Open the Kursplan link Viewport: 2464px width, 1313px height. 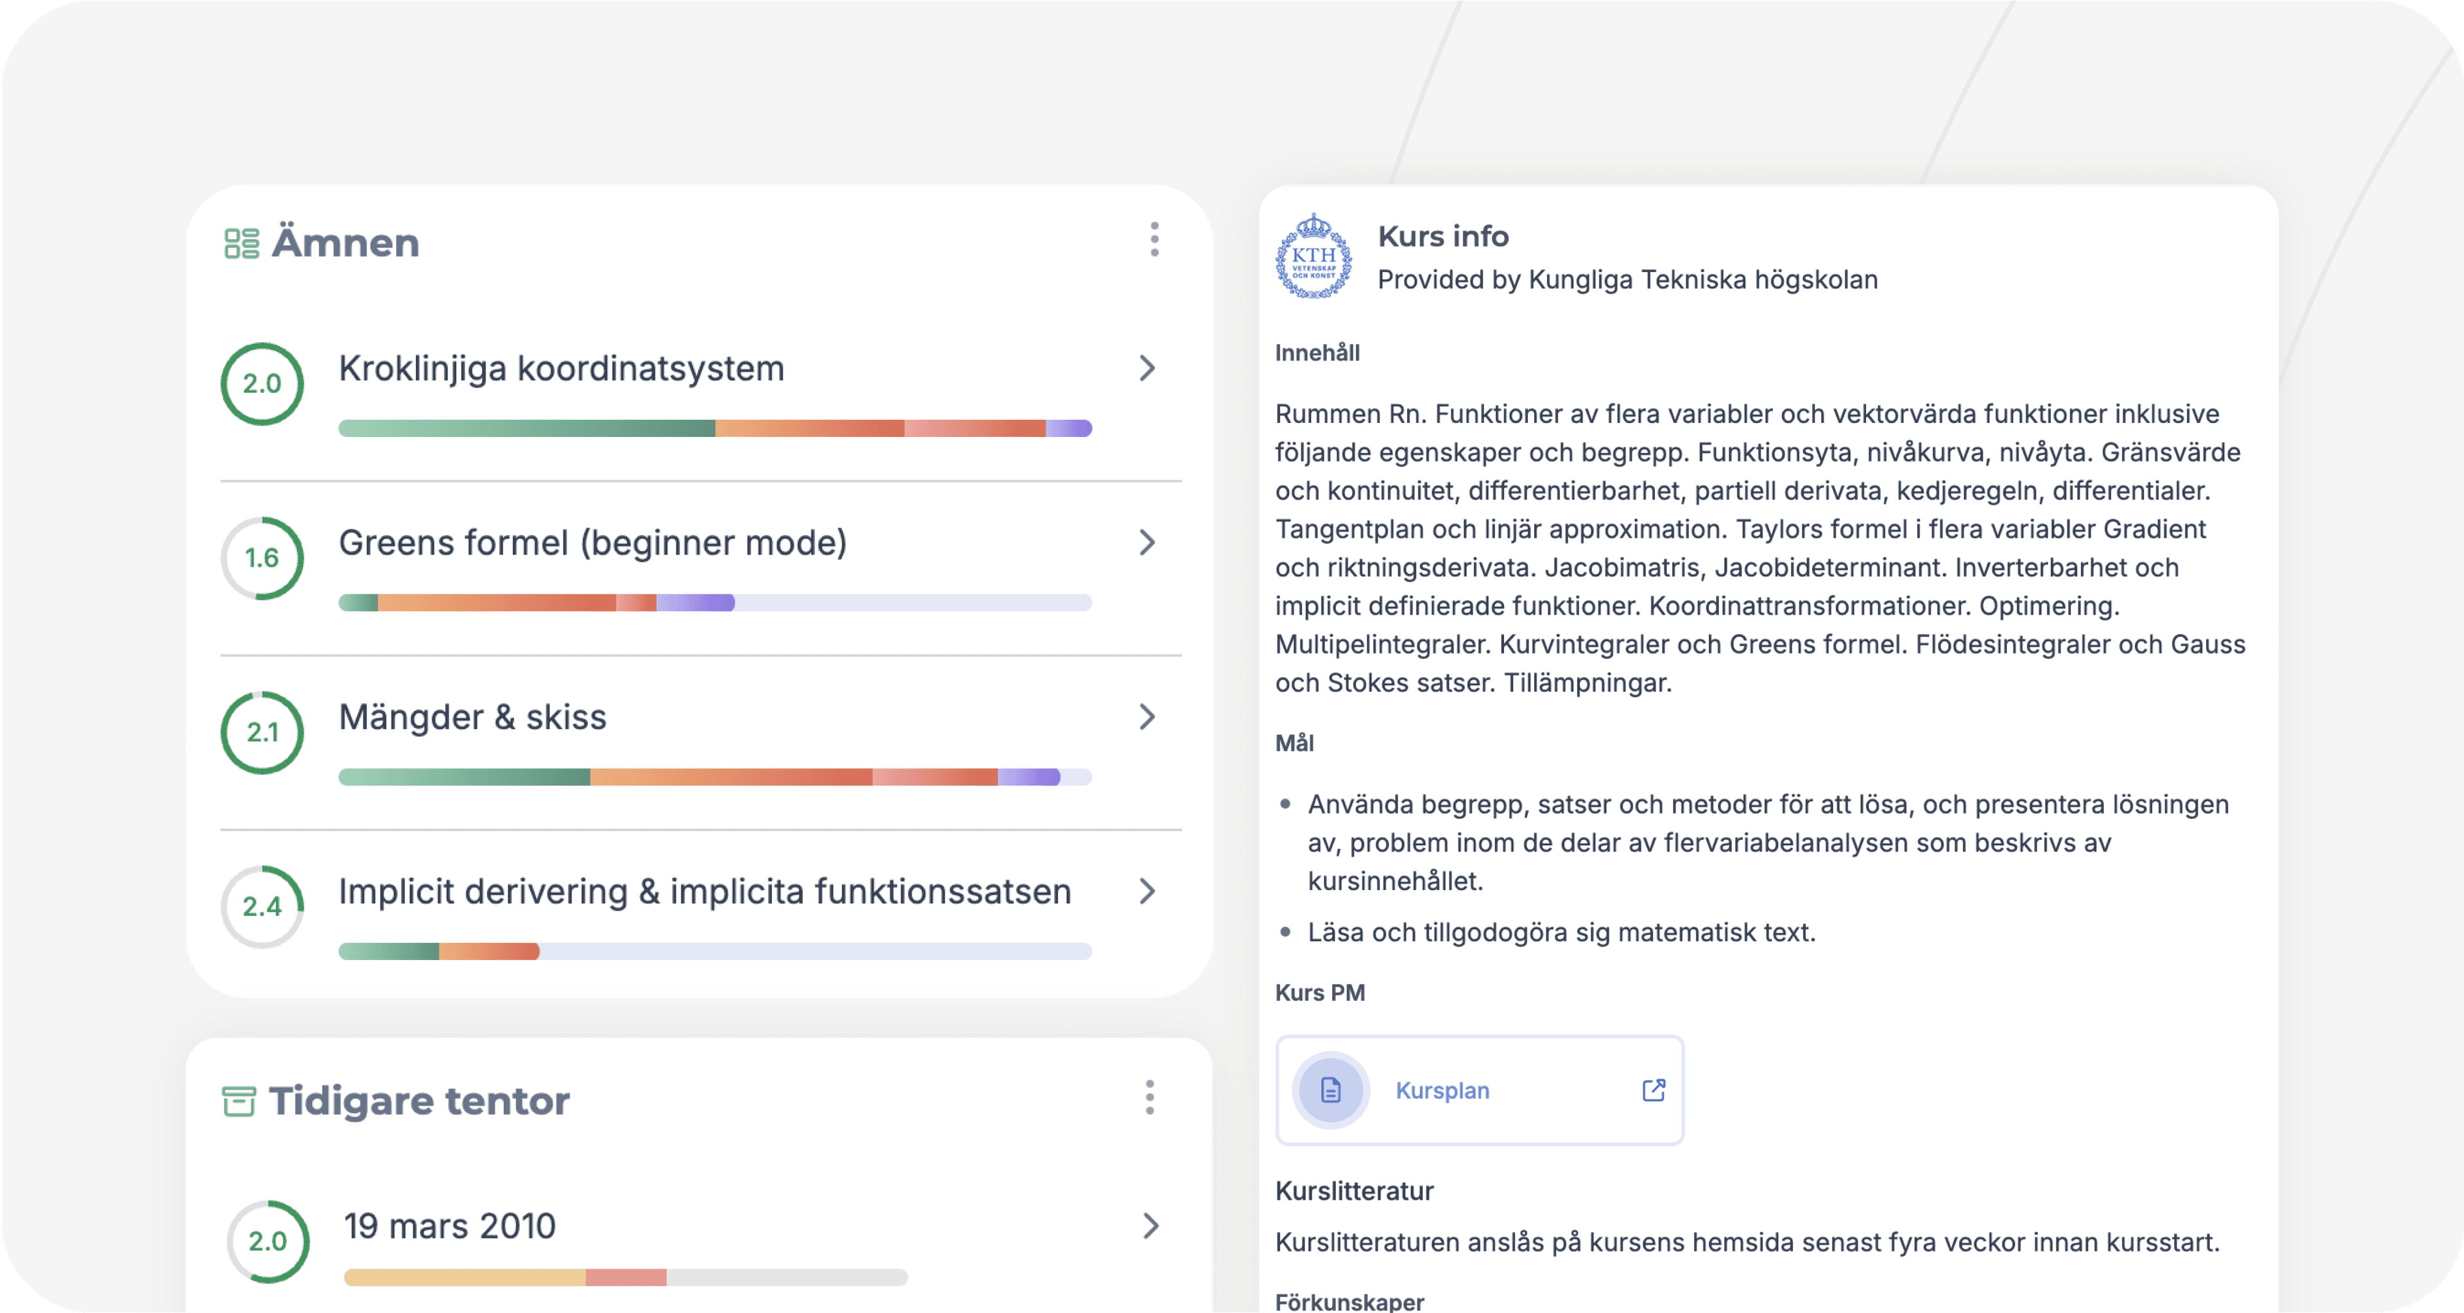[1441, 1090]
